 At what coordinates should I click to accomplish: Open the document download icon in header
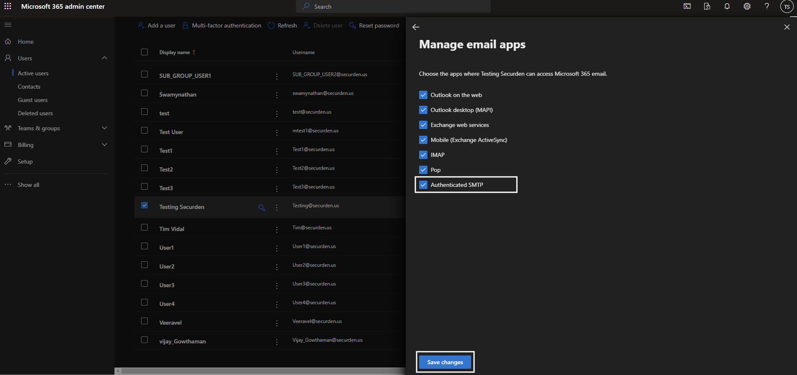click(707, 6)
